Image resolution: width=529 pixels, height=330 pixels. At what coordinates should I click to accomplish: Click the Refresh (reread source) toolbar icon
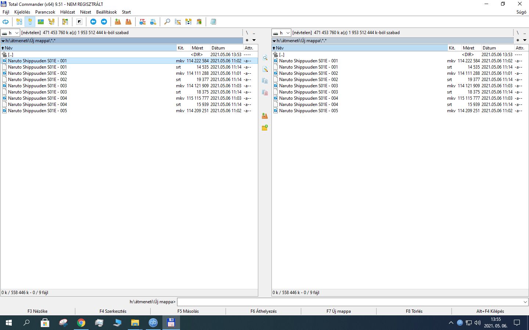coord(6,22)
